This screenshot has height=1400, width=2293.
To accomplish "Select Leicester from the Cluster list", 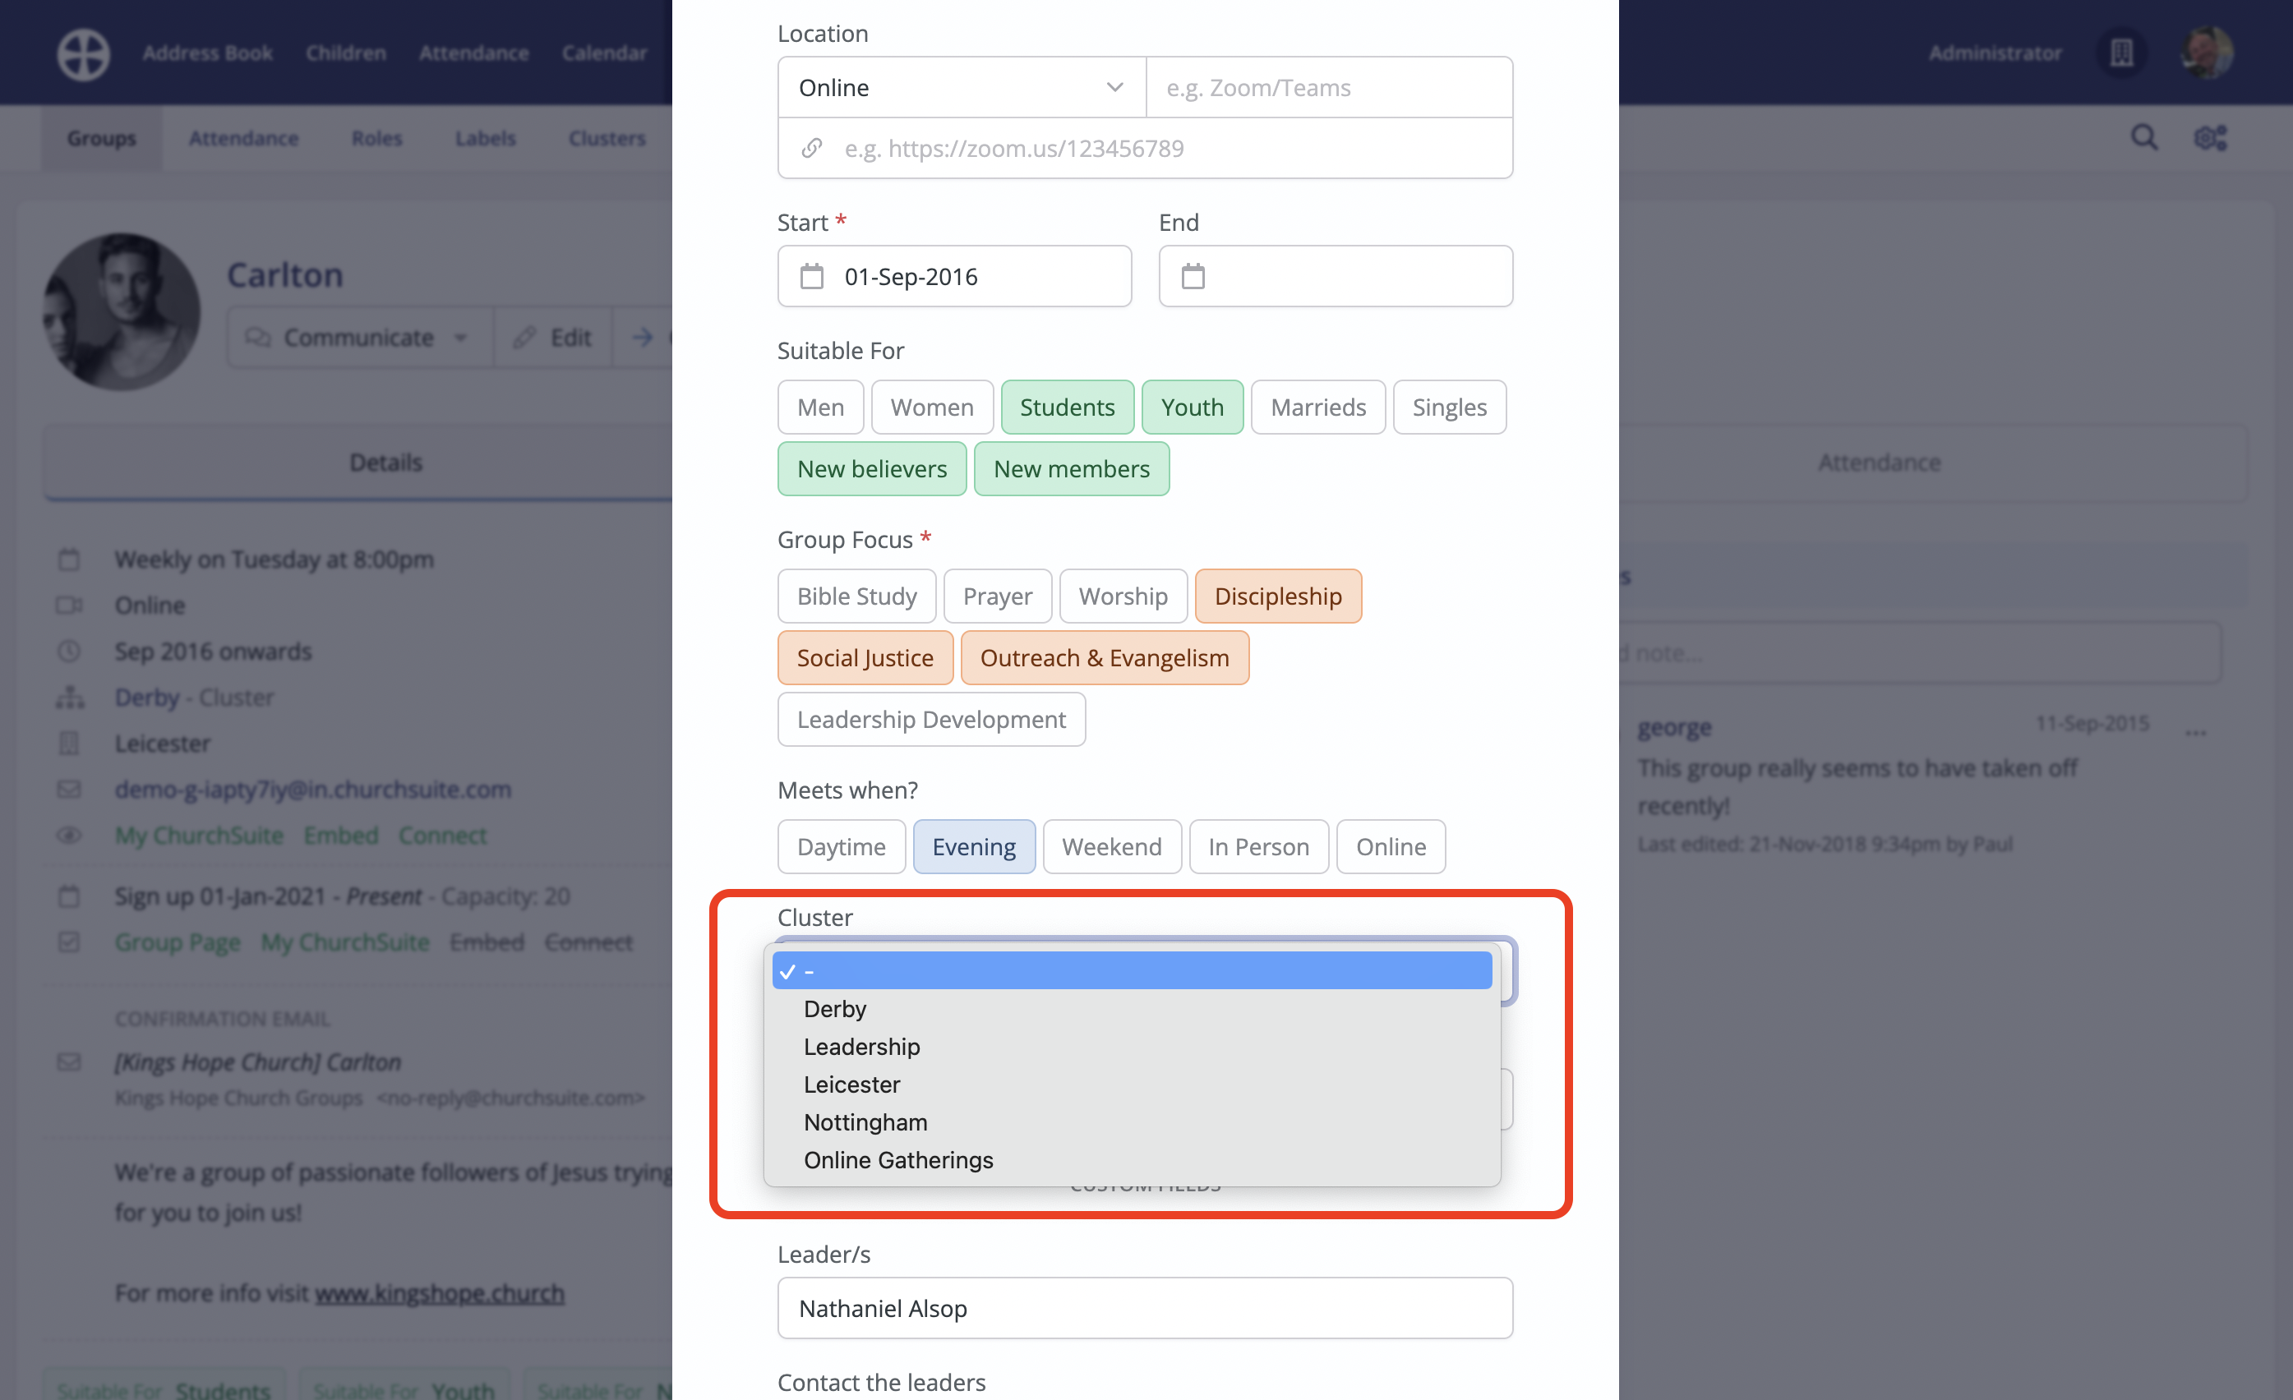I will click(851, 1085).
